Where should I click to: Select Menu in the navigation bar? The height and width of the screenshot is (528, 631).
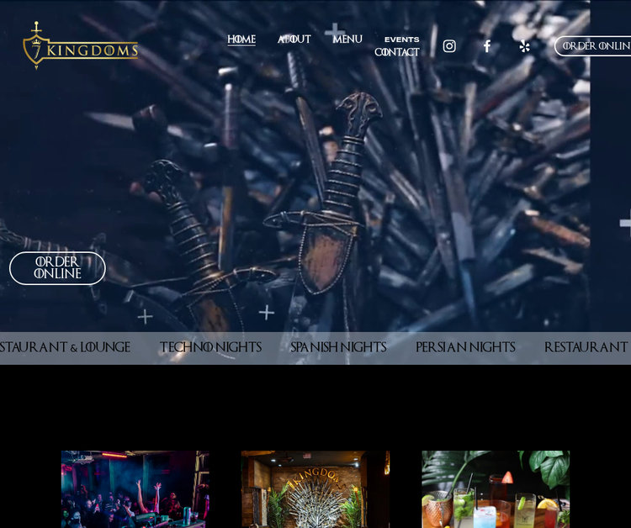[347, 40]
